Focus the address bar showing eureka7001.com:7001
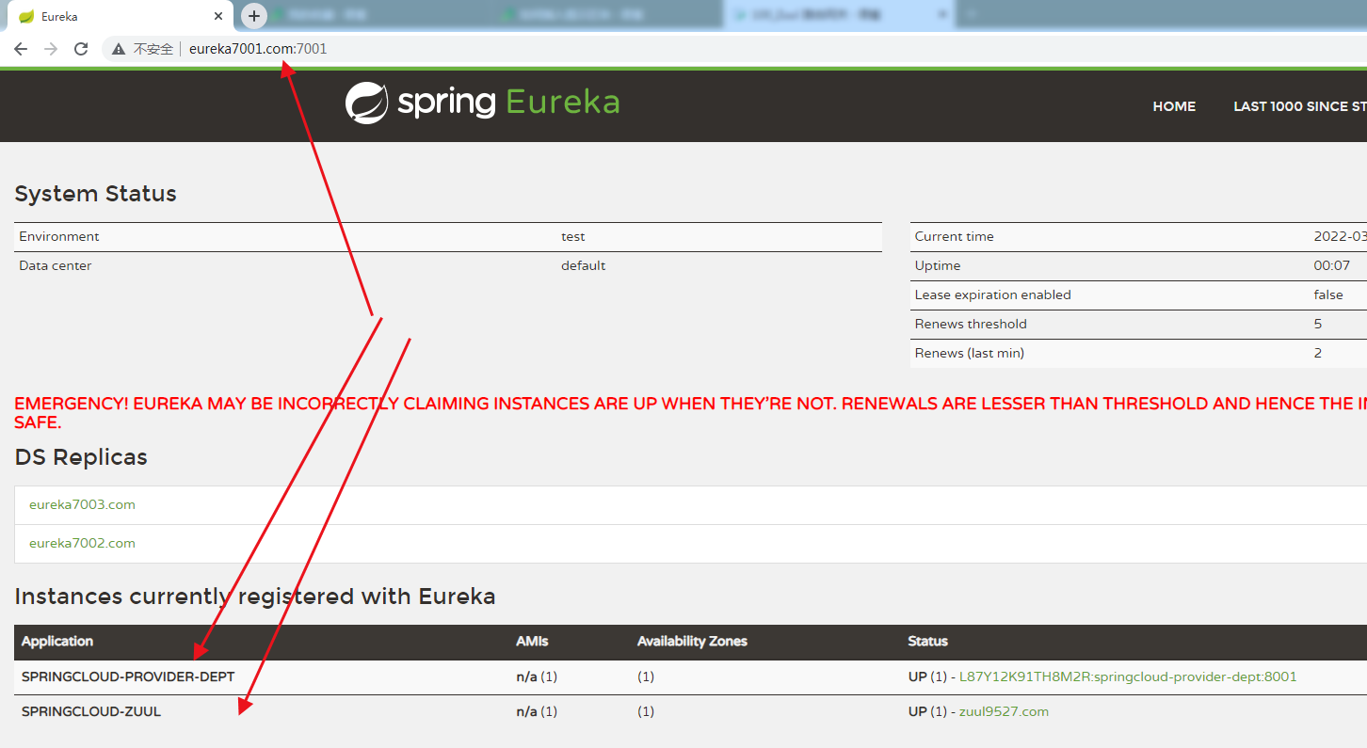Image resolution: width=1367 pixels, height=748 pixels. point(258,49)
